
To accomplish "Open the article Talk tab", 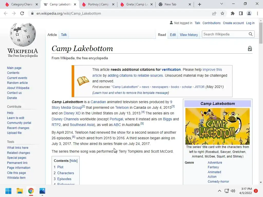I will 64,35.
